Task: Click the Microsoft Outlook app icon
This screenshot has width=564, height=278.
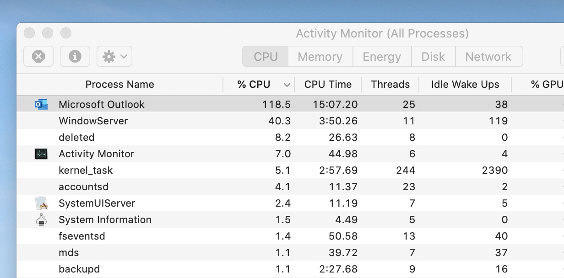Action: point(41,104)
